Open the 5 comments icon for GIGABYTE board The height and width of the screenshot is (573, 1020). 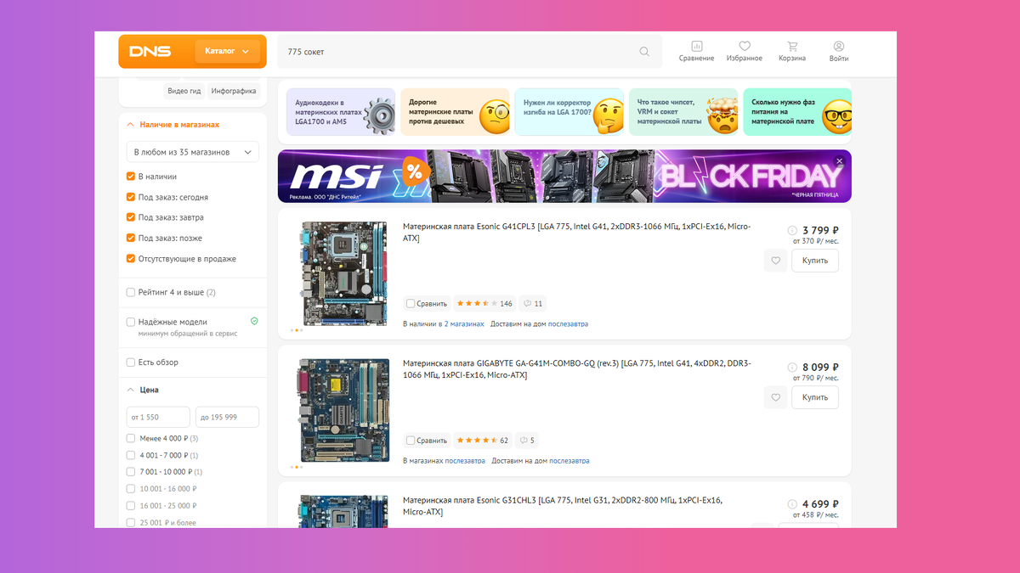click(x=528, y=441)
